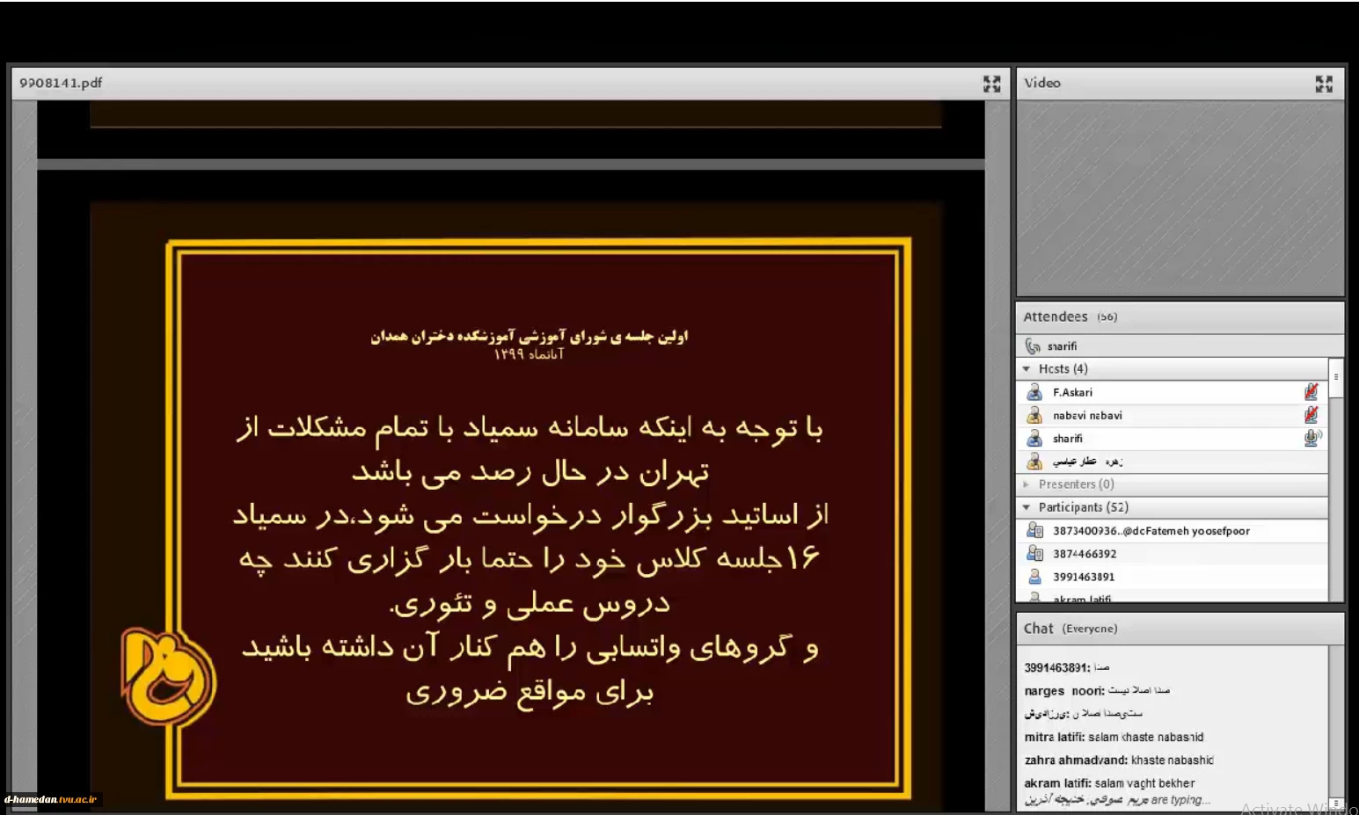
Task: Click the Video pod title
Action: (x=1042, y=83)
